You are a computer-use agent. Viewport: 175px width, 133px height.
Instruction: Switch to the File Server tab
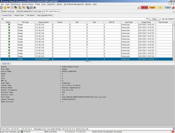coord(30,15)
